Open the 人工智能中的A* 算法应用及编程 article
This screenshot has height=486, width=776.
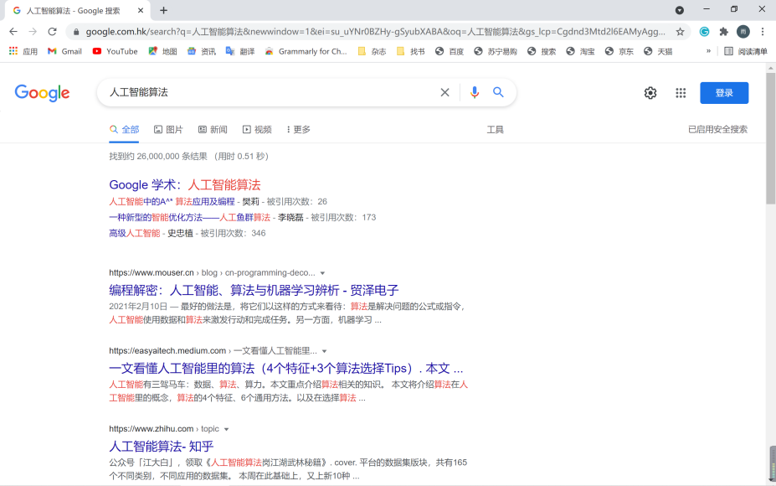[x=172, y=202]
